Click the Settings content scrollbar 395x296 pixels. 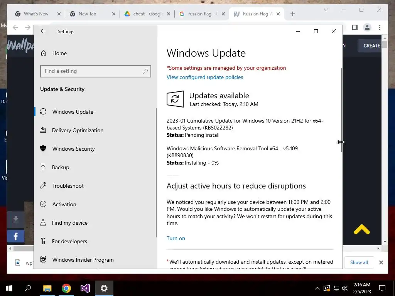(x=341, y=110)
